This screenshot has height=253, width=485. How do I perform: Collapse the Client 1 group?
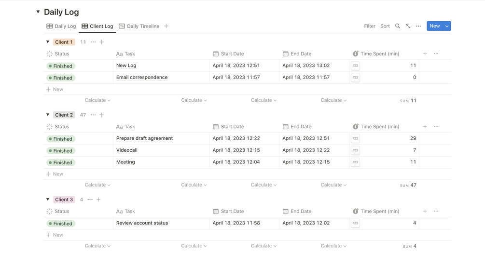(x=48, y=42)
